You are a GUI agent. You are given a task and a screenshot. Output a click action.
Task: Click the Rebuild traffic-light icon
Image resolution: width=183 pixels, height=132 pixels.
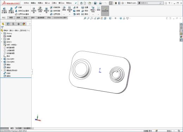click(116, 3)
